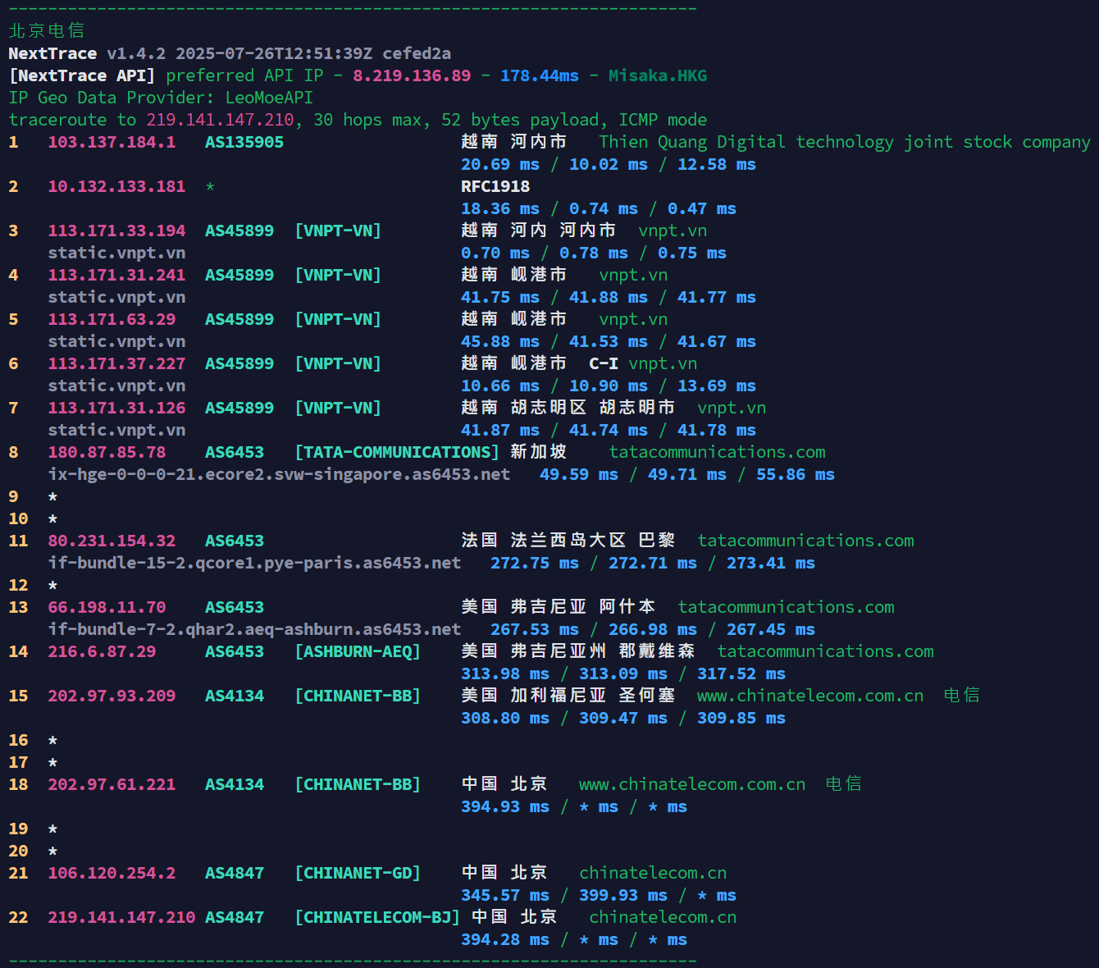Click hop 15 IP 202.97.93.209
This screenshot has height=968, width=1099.
tap(112, 696)
